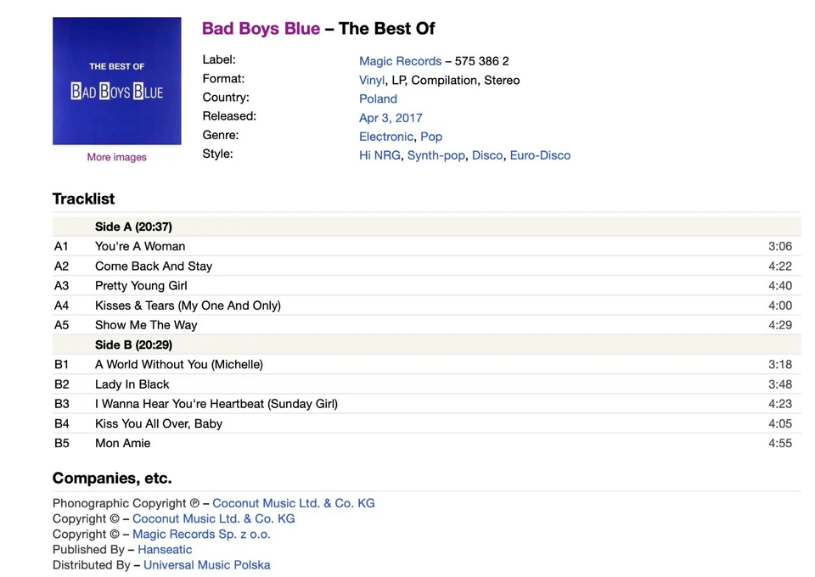Open the Magic Records label page
This screenshot has height=577, width=815.
(x=400, y=60)
